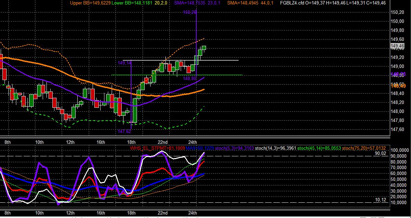The image size is (411, 218).
Task: Click the 148,80 support annotation
Action: tap(189, 78)
